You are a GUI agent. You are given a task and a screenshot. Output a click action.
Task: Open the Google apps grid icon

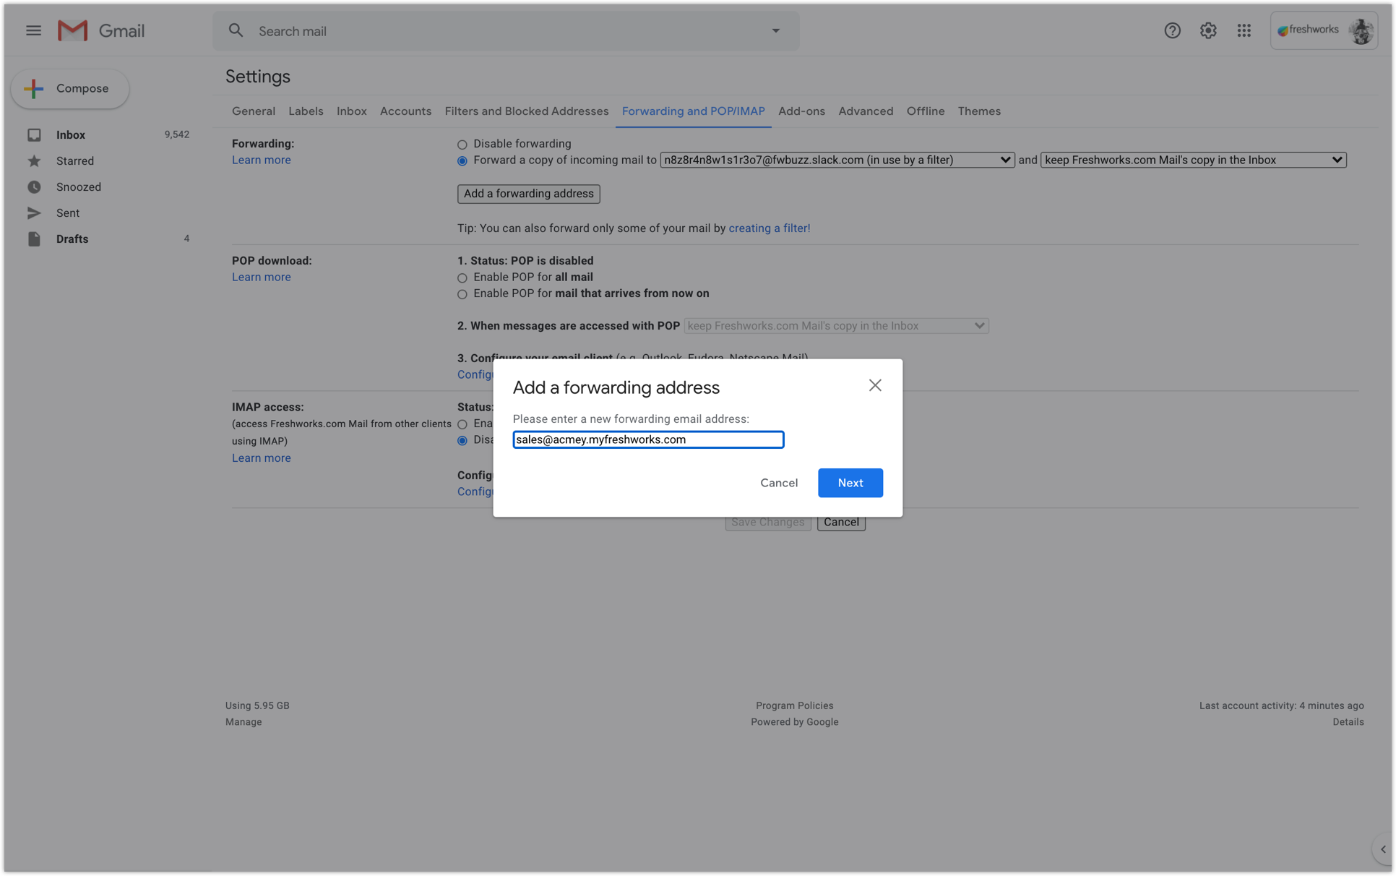pyautogui.click(x=1244, y=30)
